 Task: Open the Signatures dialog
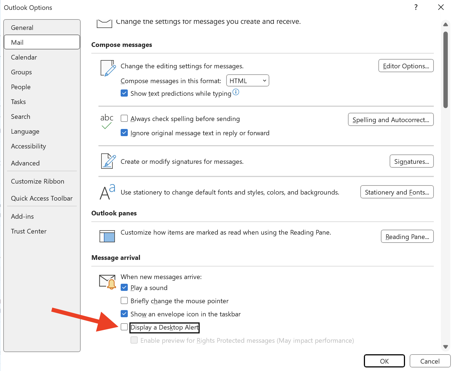pyautogui.click(x=411, y=161)
